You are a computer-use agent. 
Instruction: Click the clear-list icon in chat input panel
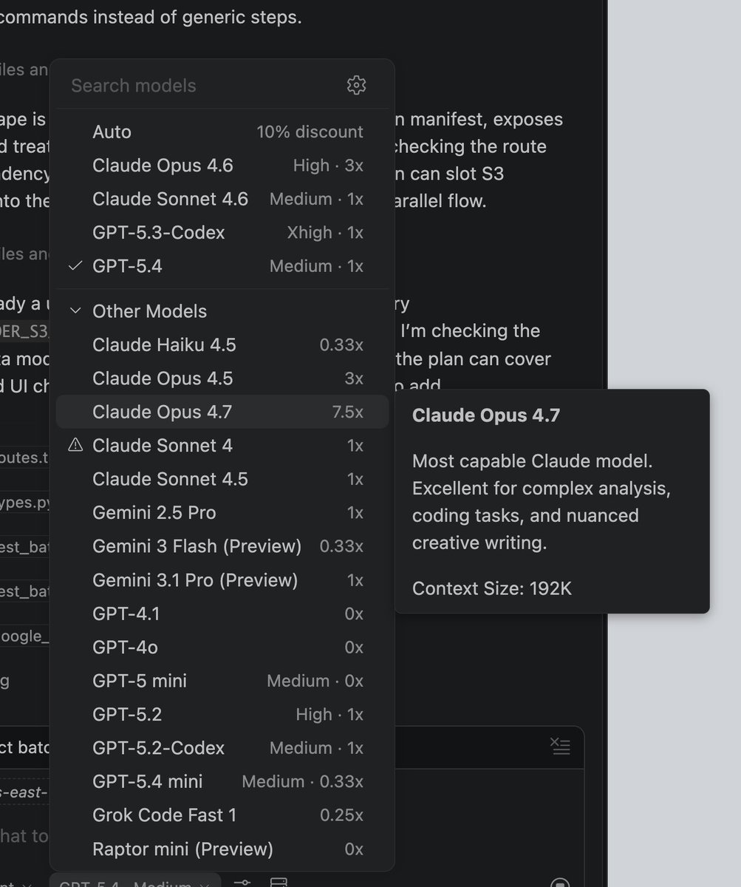(560, 746)
